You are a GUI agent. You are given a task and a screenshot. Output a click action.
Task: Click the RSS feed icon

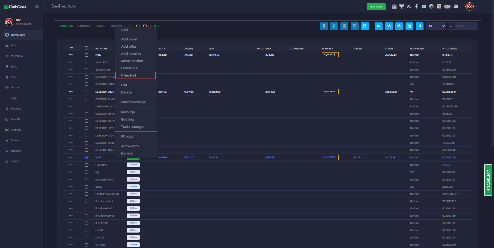[x=409, y=6]
